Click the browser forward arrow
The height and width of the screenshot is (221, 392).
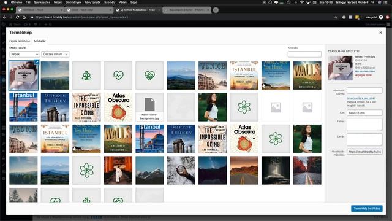click(x=11, y=17)
